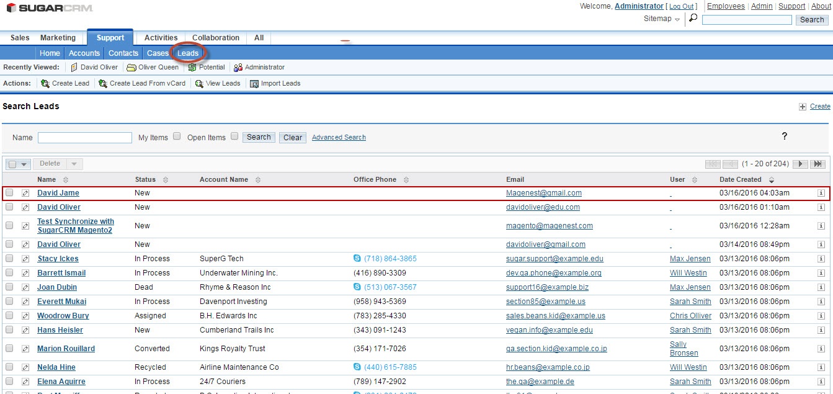Focus the Name search field
This screenshot has height=394, width=833.
point(85,138)
